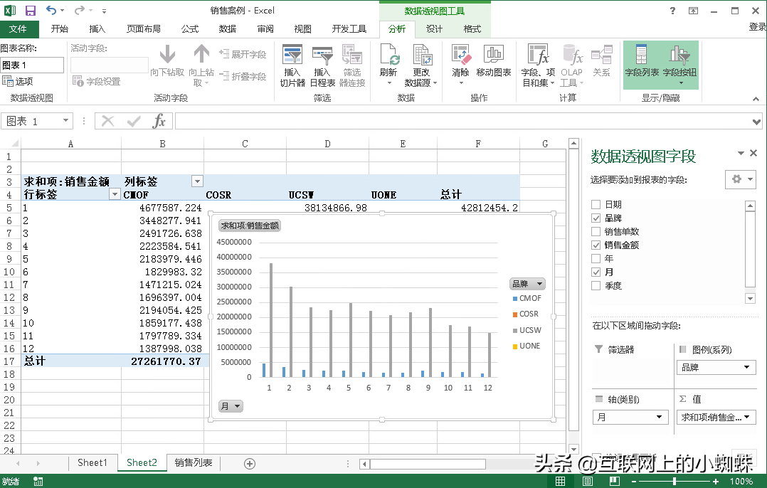Select cell F5 showing 42812454.2
This screenshot has height=488, width=767.
(478, 207)
